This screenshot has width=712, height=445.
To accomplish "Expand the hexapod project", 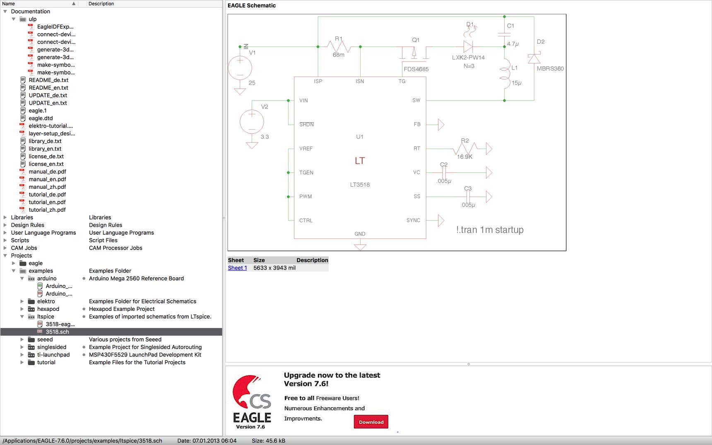I will pos(22,309).
